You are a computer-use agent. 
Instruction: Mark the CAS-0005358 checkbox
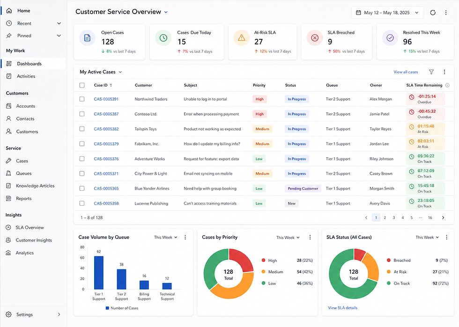coord(82,203)
